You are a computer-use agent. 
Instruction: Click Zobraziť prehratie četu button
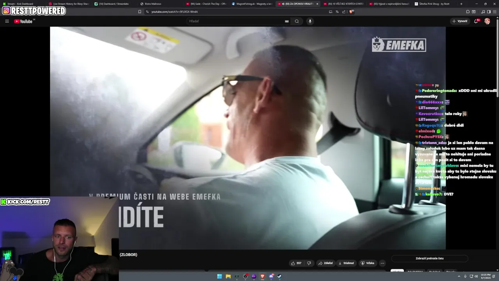pos(430,258)
